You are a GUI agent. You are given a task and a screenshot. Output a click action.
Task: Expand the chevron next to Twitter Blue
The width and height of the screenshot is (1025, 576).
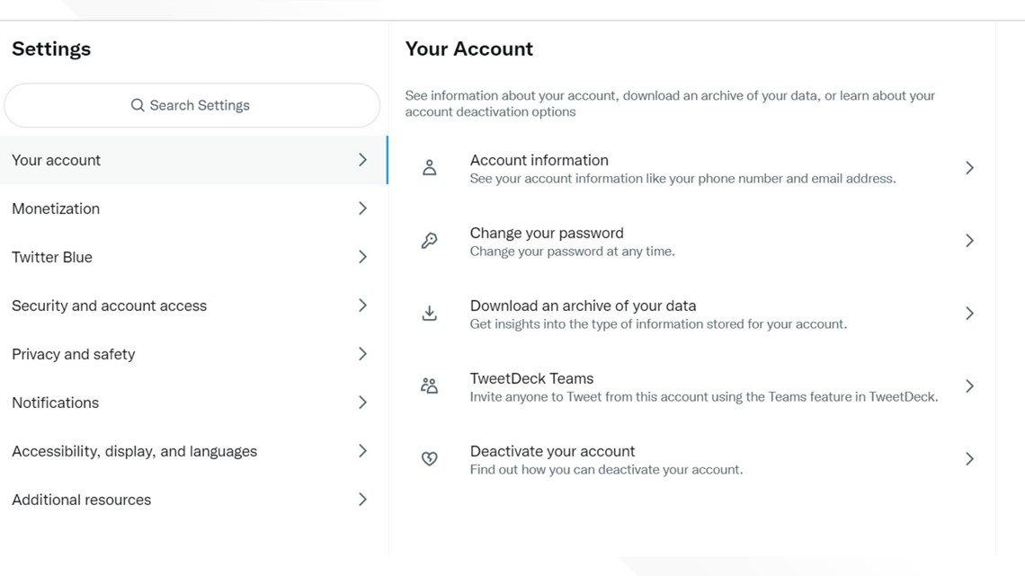(x=363, y=257)
